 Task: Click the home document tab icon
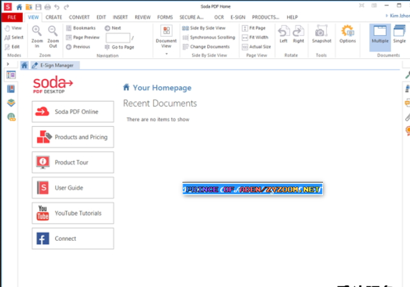25,65
